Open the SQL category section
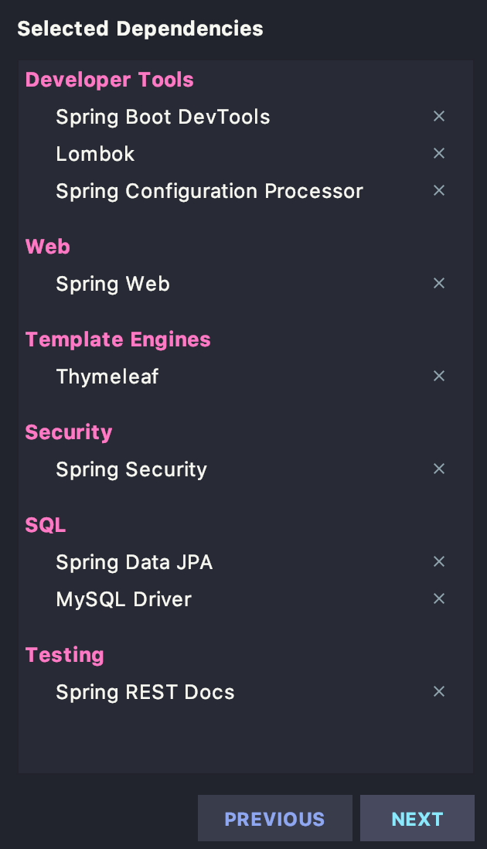This screenshot has width=487, height=849. coord(45,525)
